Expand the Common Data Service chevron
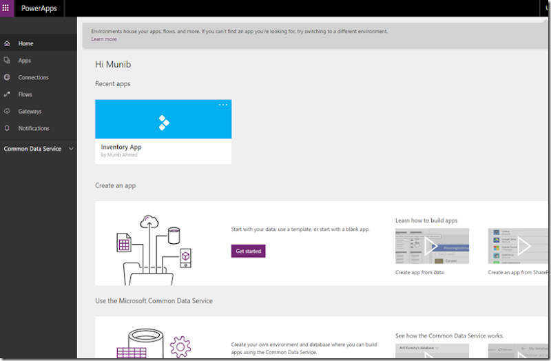 (71, 149)
